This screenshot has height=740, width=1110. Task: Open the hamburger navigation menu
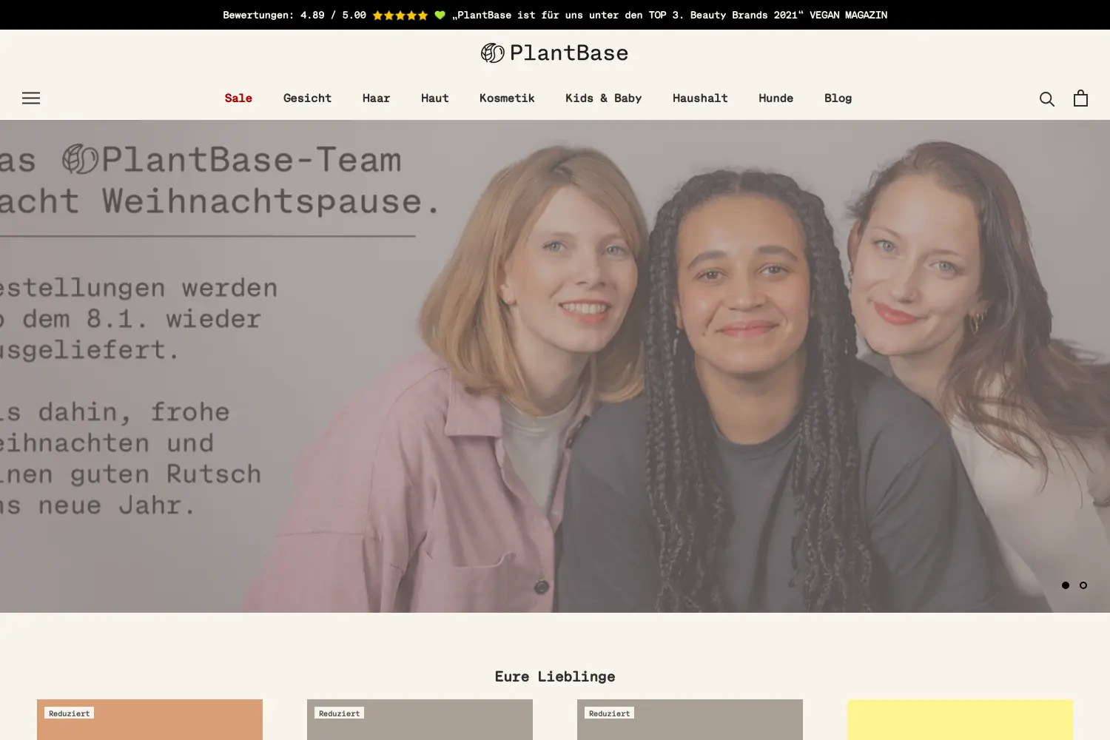click(31, 98)
